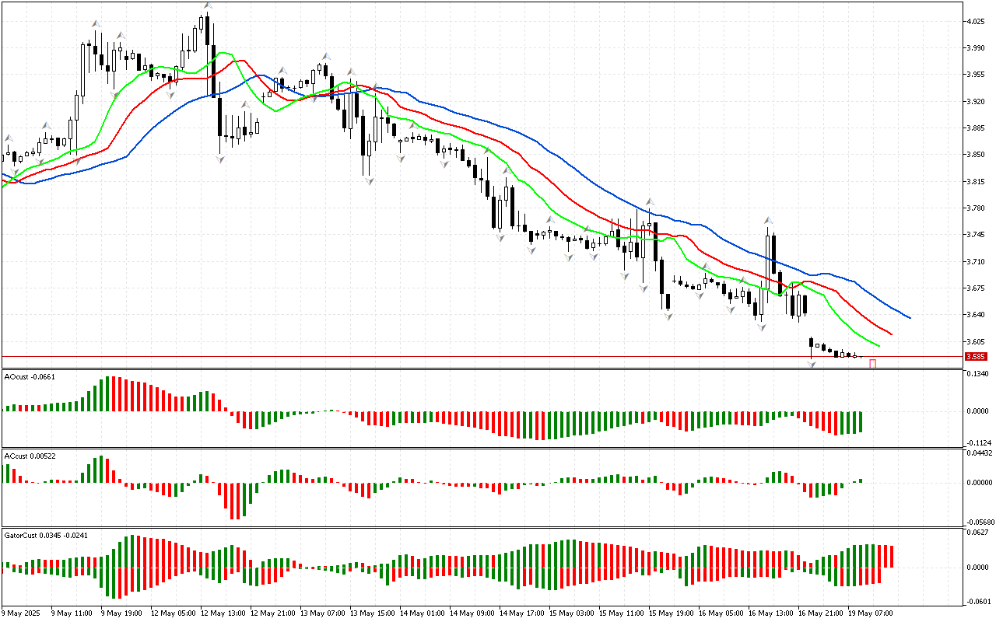The image size is (996, 622).
Task: Click the 0.1340 value on the AOcust scale
Action: (977, 374)
